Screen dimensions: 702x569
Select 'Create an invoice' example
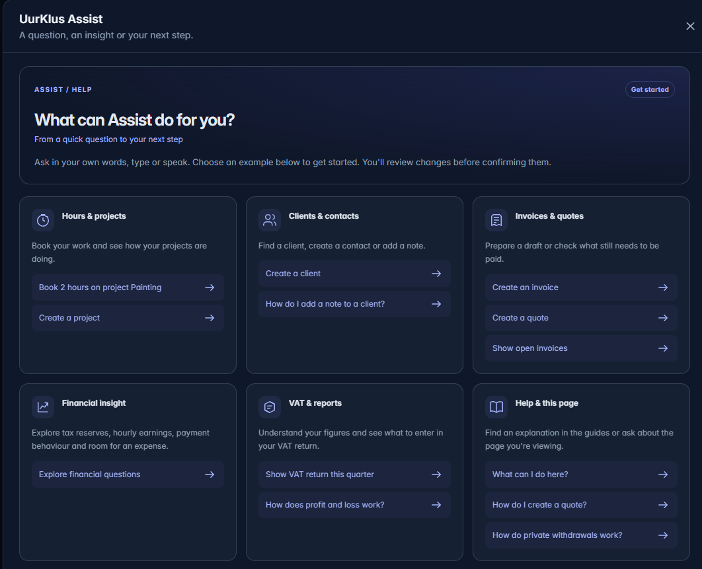point(581,287)
